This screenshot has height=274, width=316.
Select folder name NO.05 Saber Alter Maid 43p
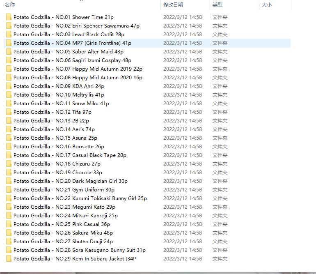[69, 52]
